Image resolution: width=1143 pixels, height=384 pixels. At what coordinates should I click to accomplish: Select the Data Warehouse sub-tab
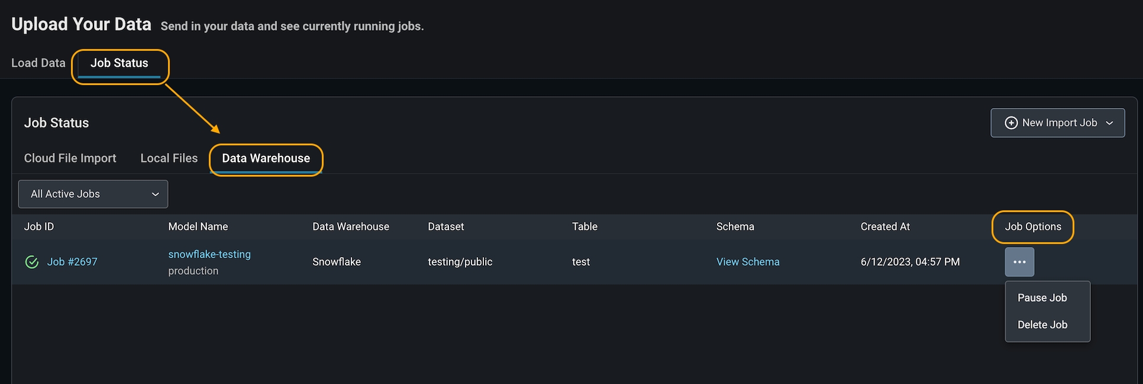point(266,158)
